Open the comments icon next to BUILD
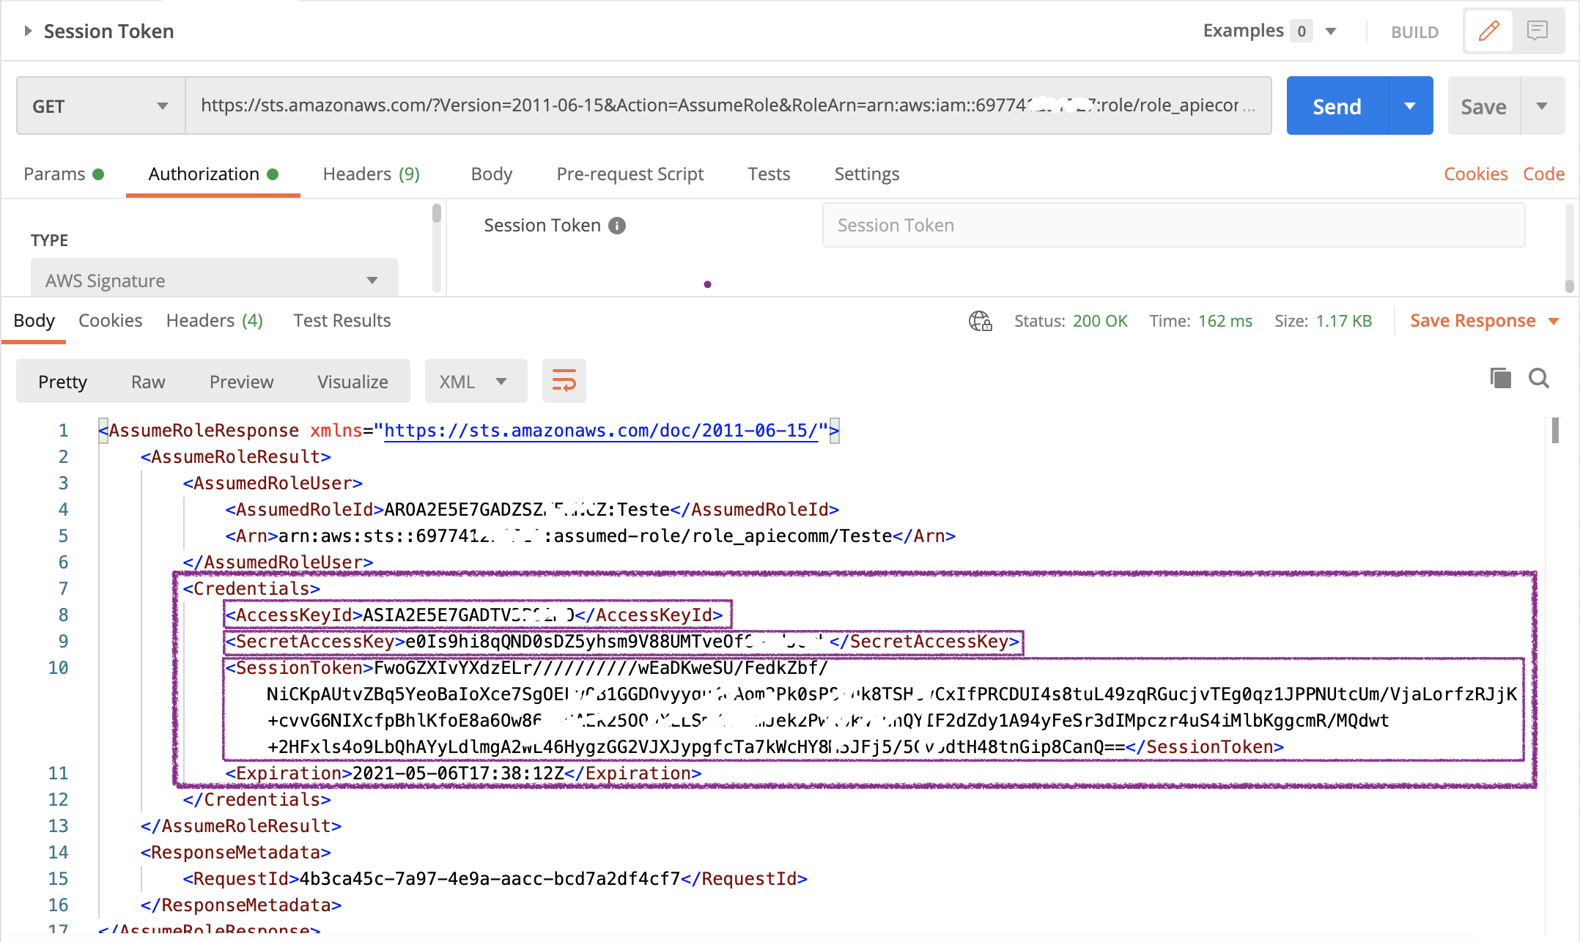 pyautogui.click(x=1537, y=31)
